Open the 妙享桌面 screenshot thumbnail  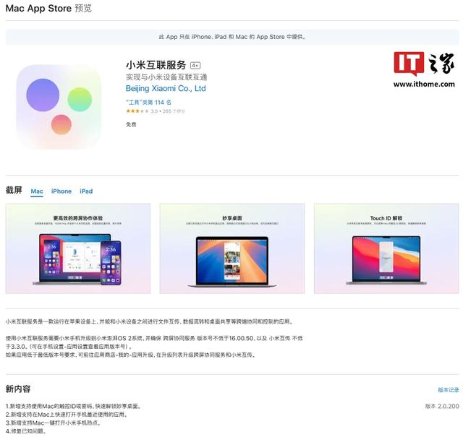232,248
